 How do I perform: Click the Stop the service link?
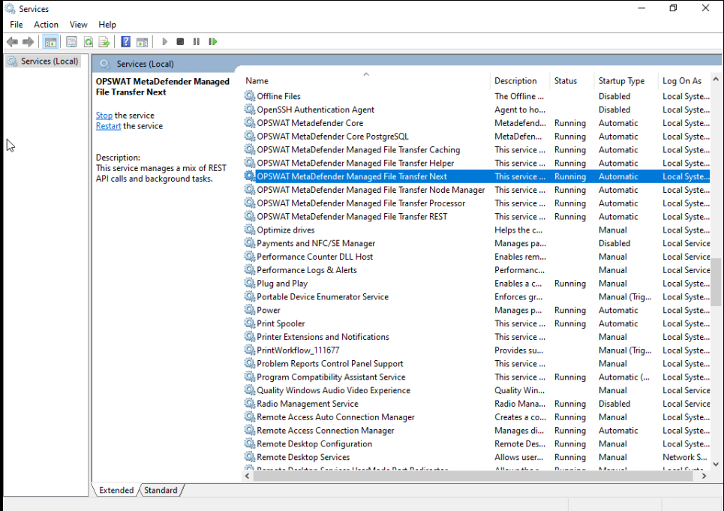tap(104, 116)
